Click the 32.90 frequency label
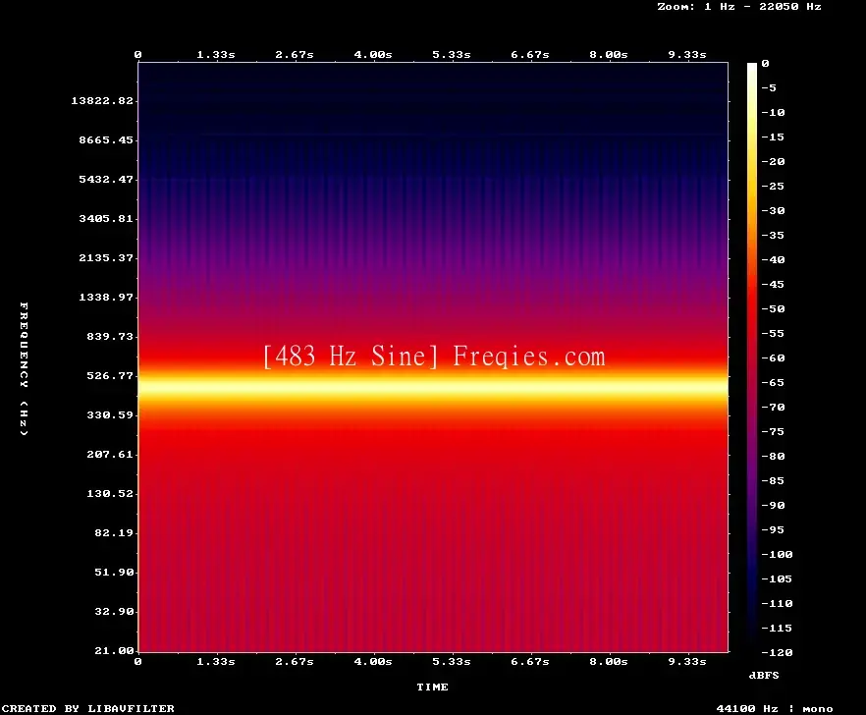The image size is (866, 715). (114, 611)
